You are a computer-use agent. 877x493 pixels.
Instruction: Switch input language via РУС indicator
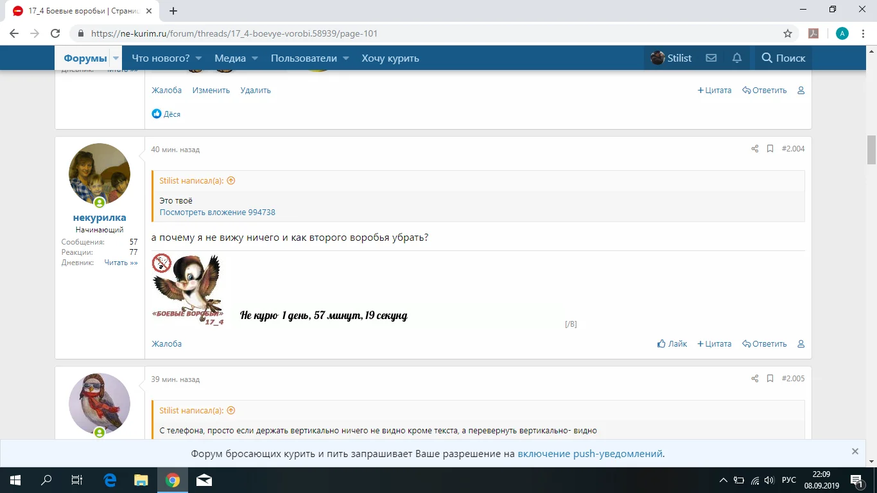789,480
